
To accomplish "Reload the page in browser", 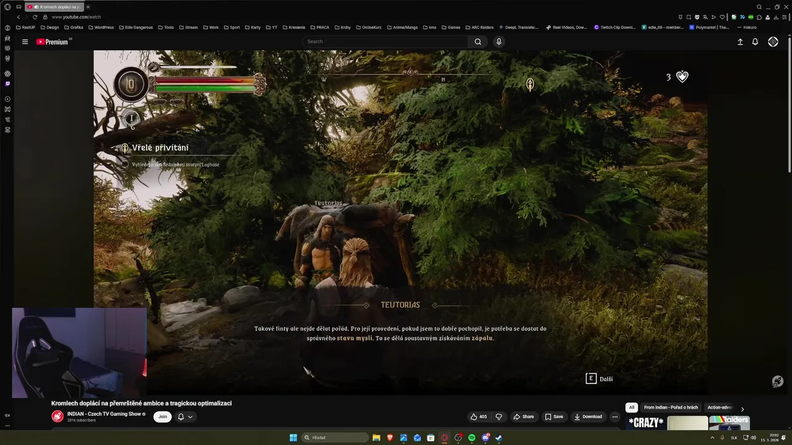I will [35, 17].
